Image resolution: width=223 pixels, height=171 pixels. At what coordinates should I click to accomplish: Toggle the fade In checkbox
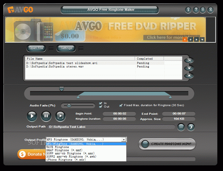[101, 103]
